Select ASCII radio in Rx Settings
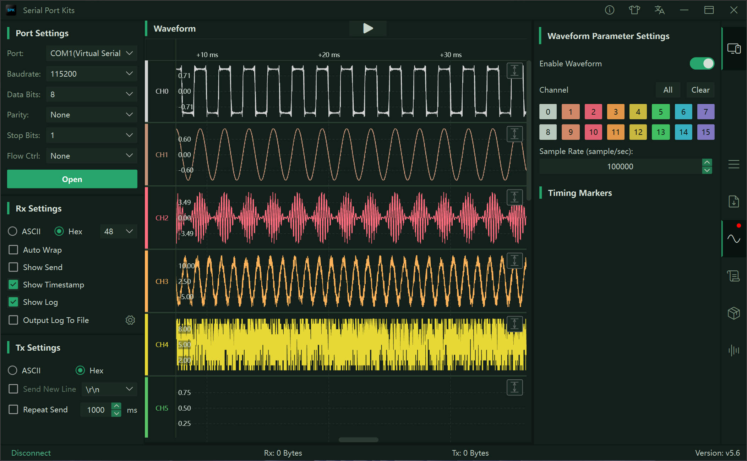The width and height of the screenshot is (747, 461). click(x=12, y=231)
